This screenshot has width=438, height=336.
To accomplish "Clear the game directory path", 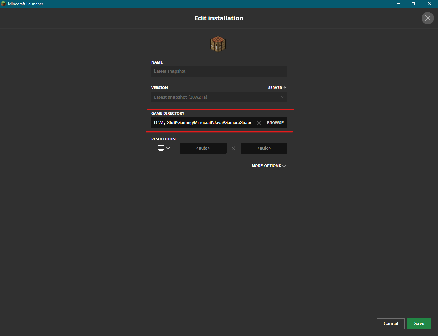I will click(259, 123).
